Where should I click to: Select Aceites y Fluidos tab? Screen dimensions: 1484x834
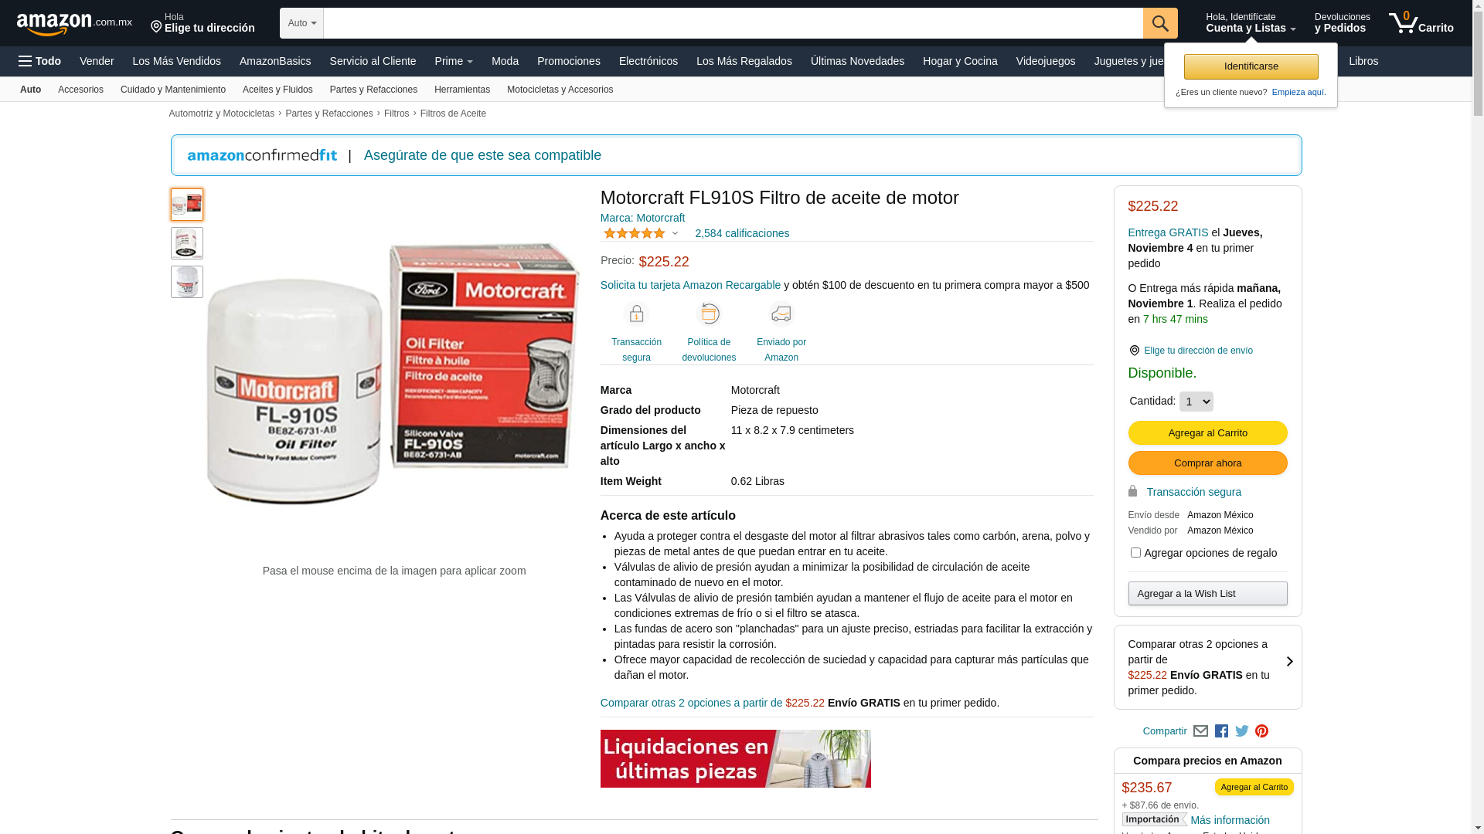click(x=277, y=90)
